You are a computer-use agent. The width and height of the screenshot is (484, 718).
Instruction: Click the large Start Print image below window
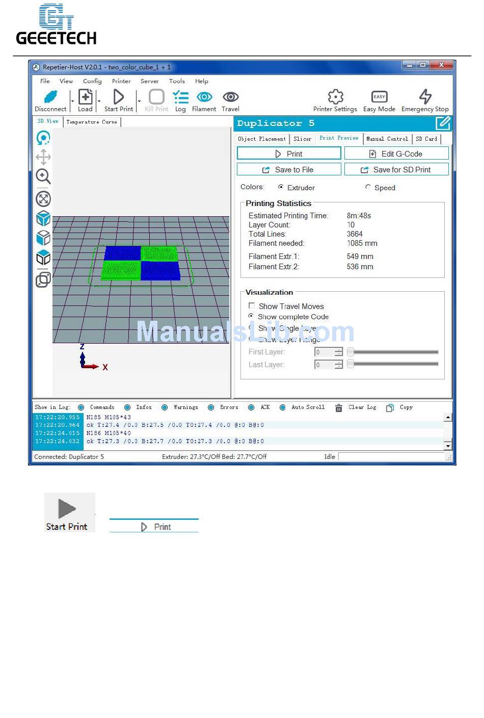pos(70,512)
